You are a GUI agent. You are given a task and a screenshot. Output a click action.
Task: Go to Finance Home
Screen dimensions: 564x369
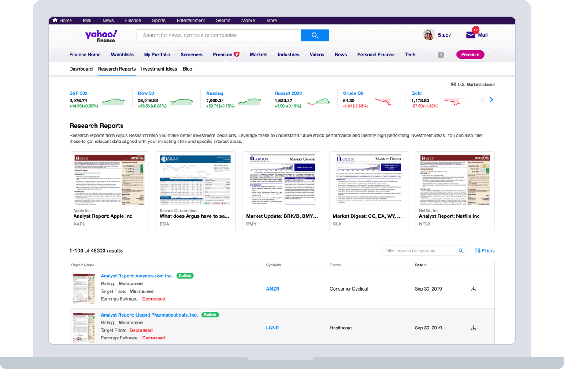(85, 55)
